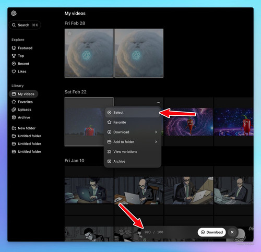
Task: Click the Top trophy icon
Action: tap(14, 56)
